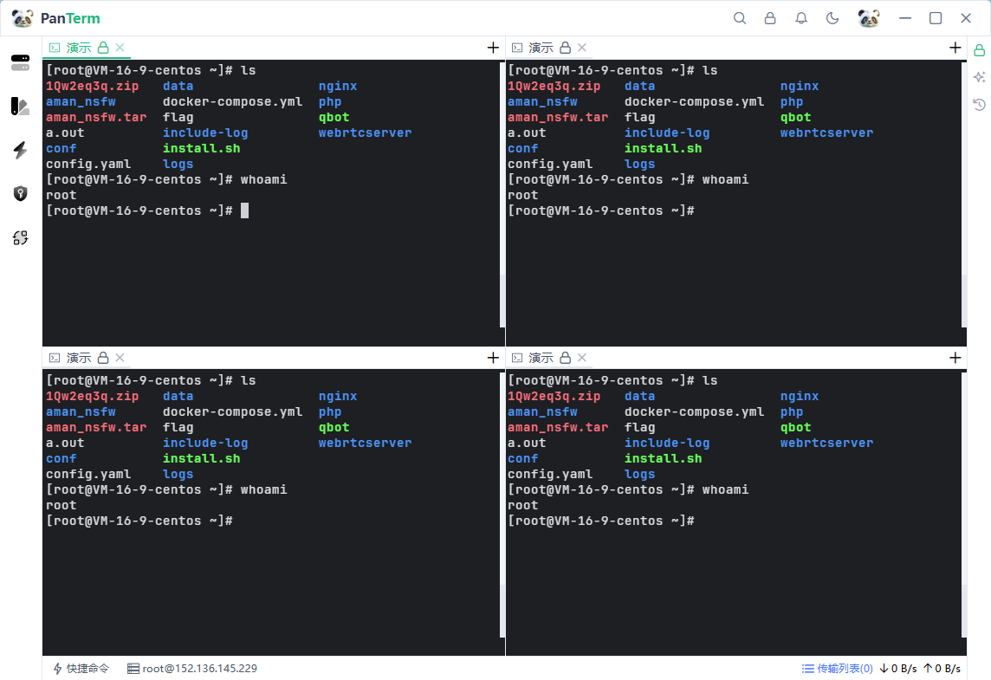Toggle dark mode with the moon icon

(832, 18)
